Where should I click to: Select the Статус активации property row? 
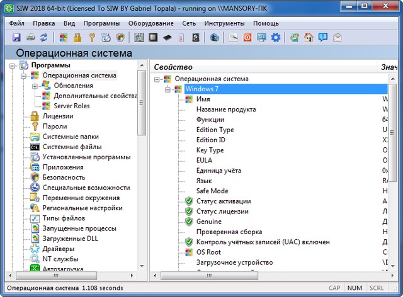point(222,201)
